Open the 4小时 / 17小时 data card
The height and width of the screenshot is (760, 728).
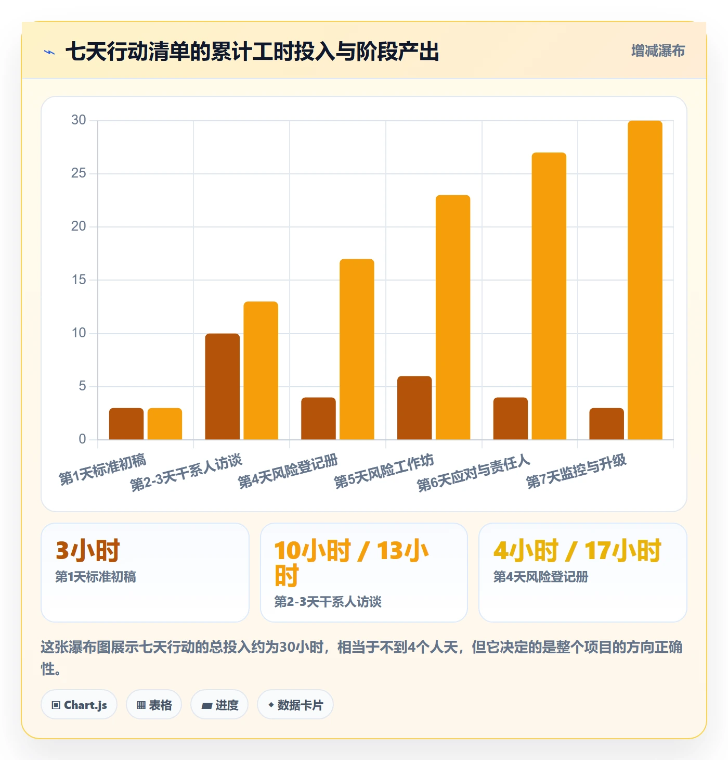tap(583, 573)
